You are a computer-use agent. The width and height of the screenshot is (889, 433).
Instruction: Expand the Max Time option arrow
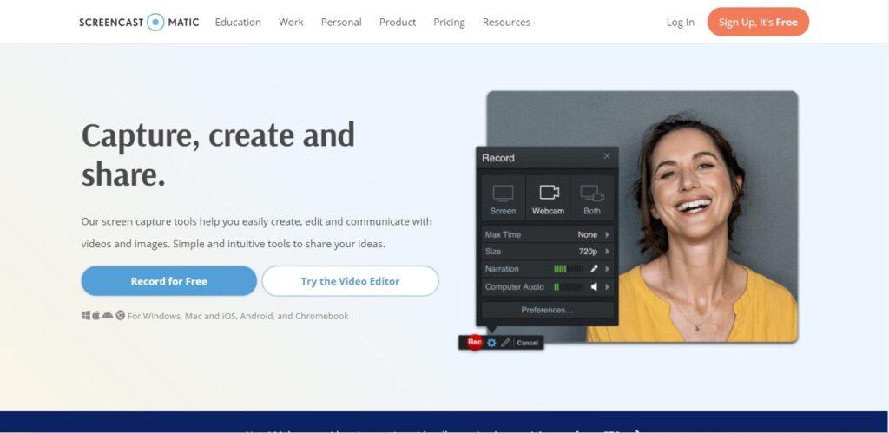(x=607, y=235)
